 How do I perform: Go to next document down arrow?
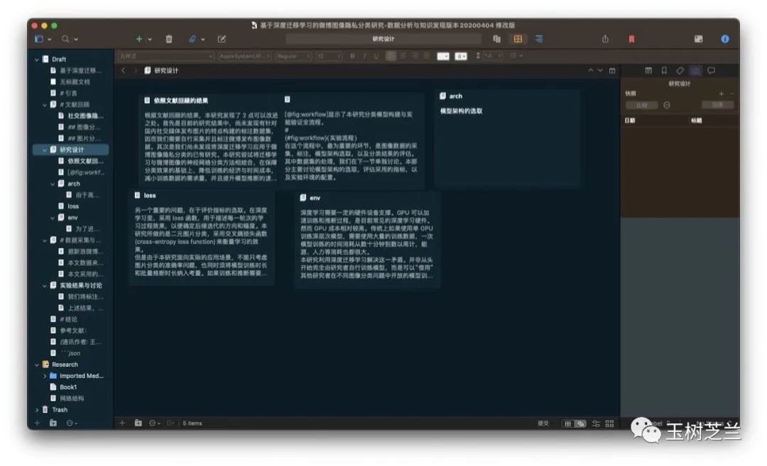pos(600,71)
